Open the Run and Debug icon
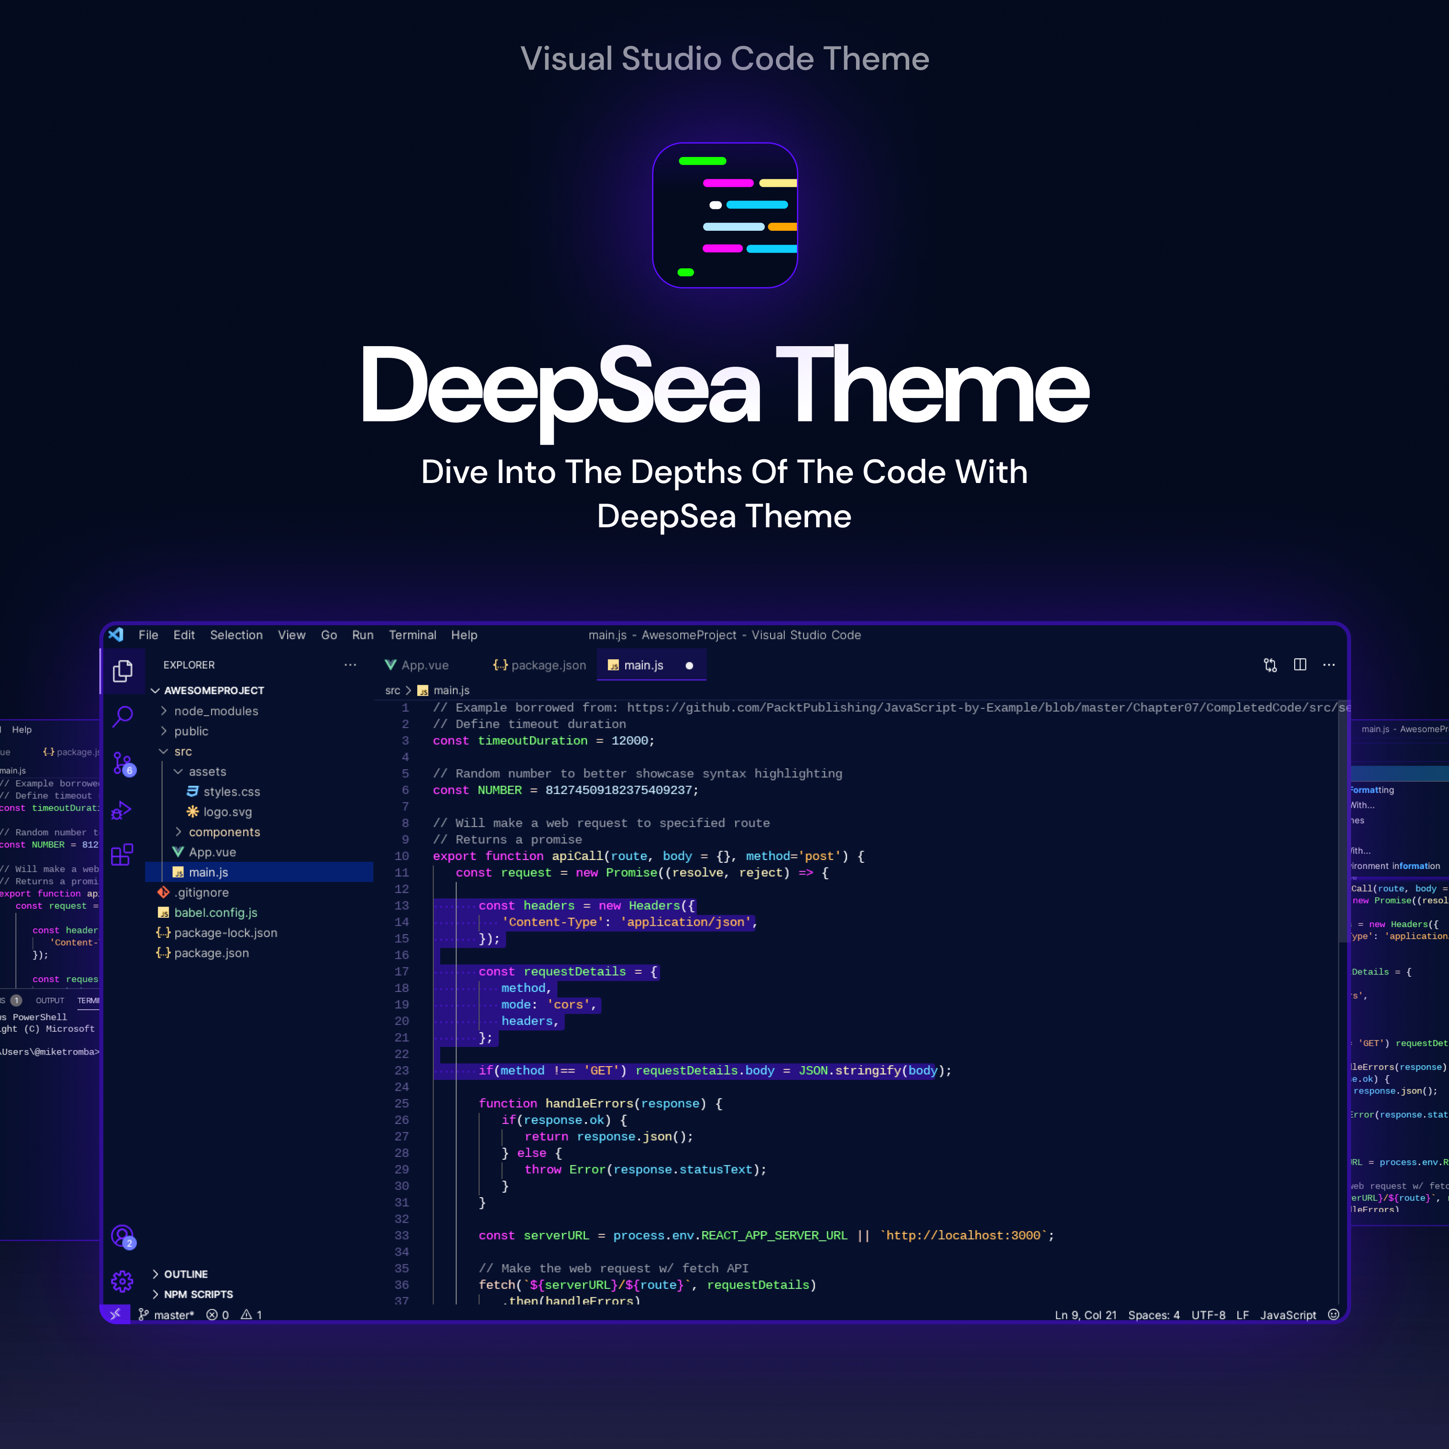 122,810
